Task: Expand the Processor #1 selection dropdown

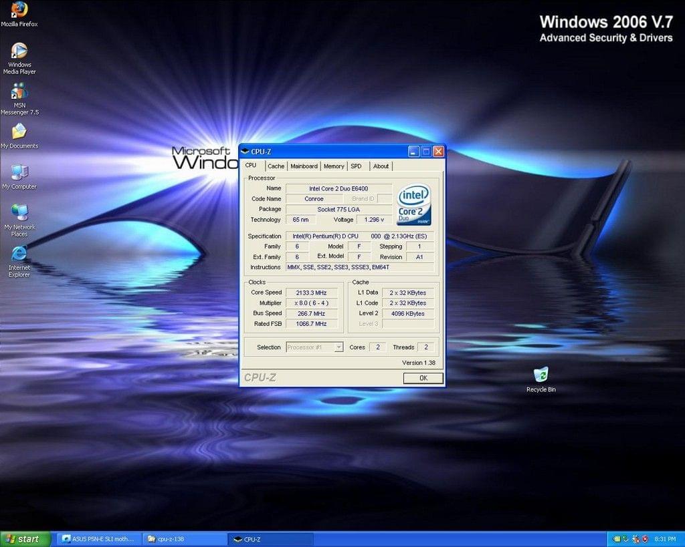Action: point(338,347)
